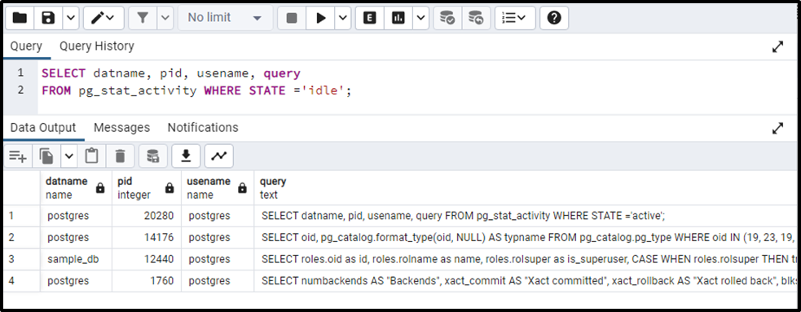Run the query with Execute play button
This screenshot has height=312, width=801.
pyautogui.click(x=321, y=19)
